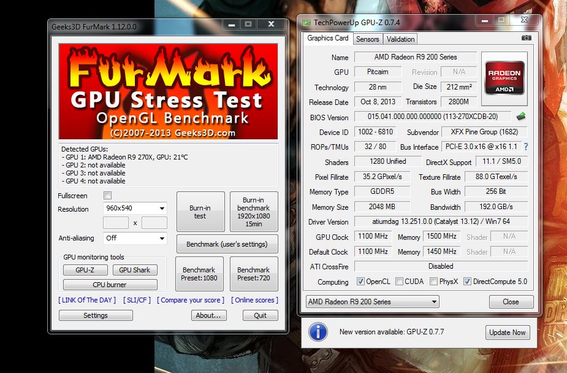Click the Device ID 1002 - 6810 field
This screenshot has width=567, height=373.
[375, 132]
